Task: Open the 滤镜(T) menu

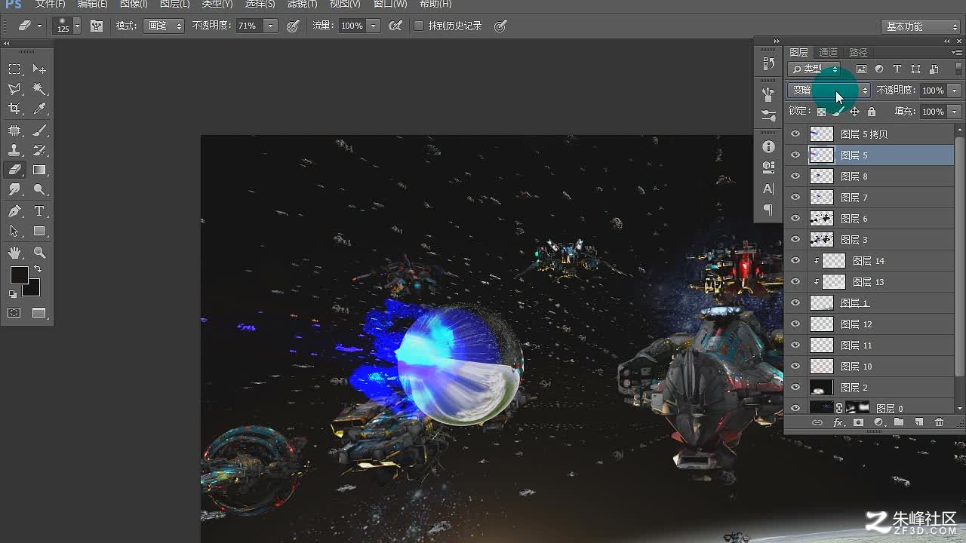Action: (x=302, y=5)
